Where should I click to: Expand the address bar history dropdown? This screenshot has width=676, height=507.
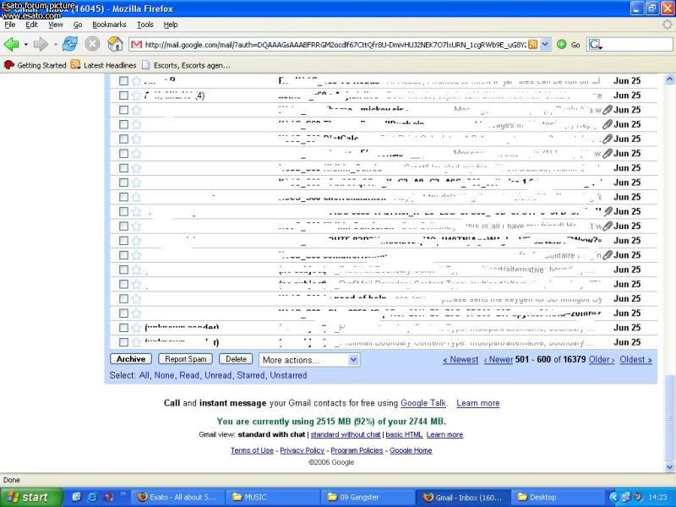[x=545, y=45]
